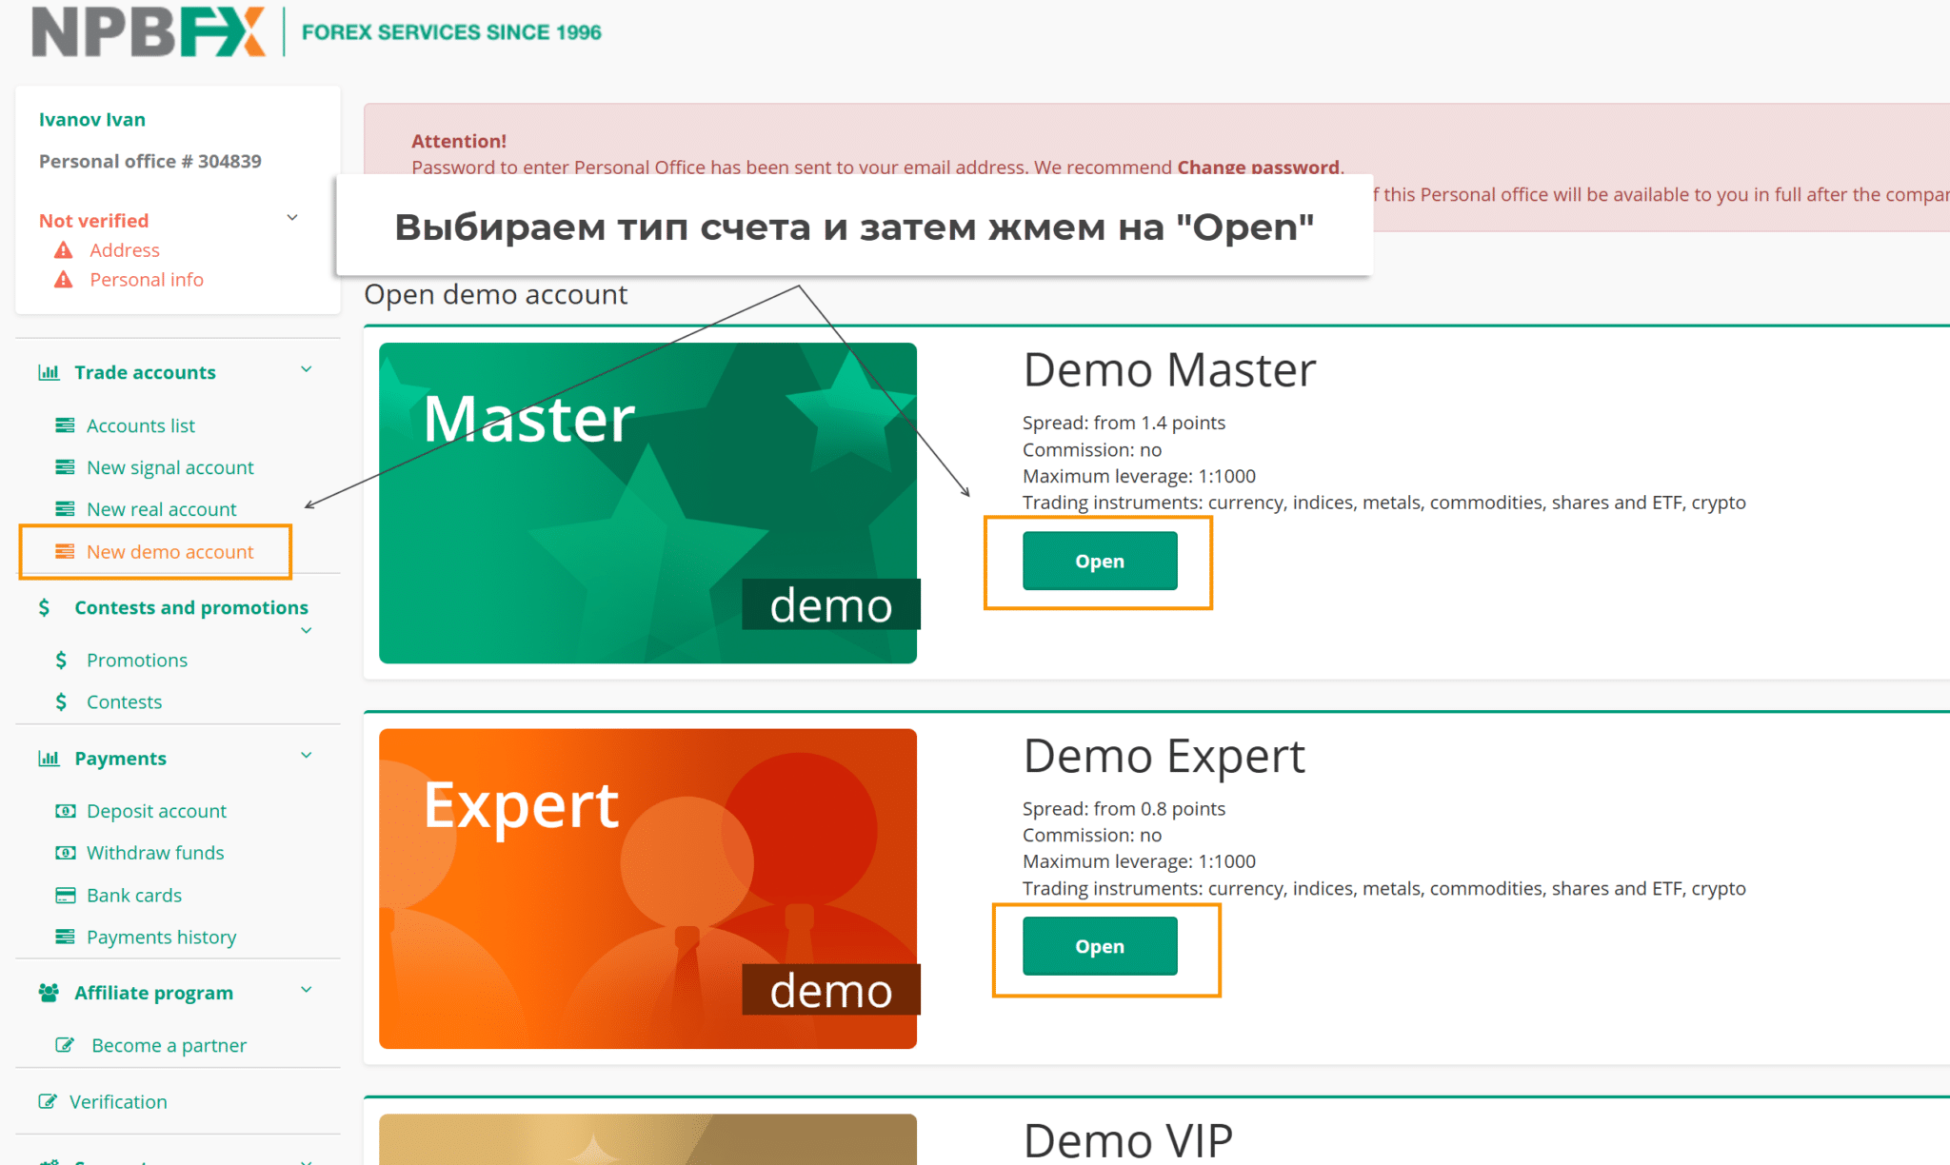Collapse the Payments section chevron

click(307, 756)
